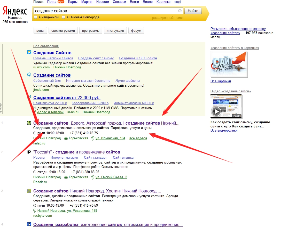Open the rusbyte result "Создание сайтов Нижний Новгород. Хостинг"

pos(97,191)
